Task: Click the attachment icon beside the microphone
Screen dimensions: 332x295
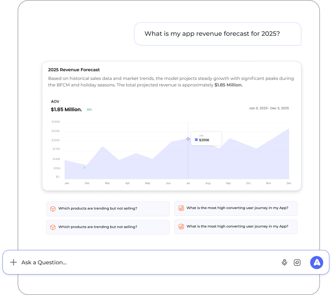Action: [297, 262]
